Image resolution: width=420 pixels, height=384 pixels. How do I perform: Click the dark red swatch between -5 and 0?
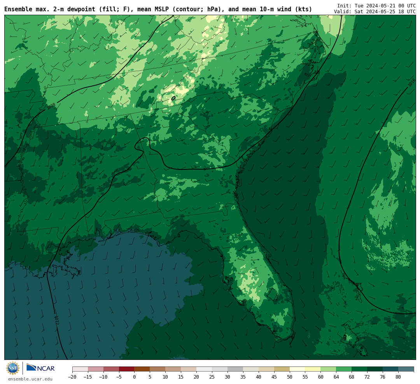coord(127,369)
